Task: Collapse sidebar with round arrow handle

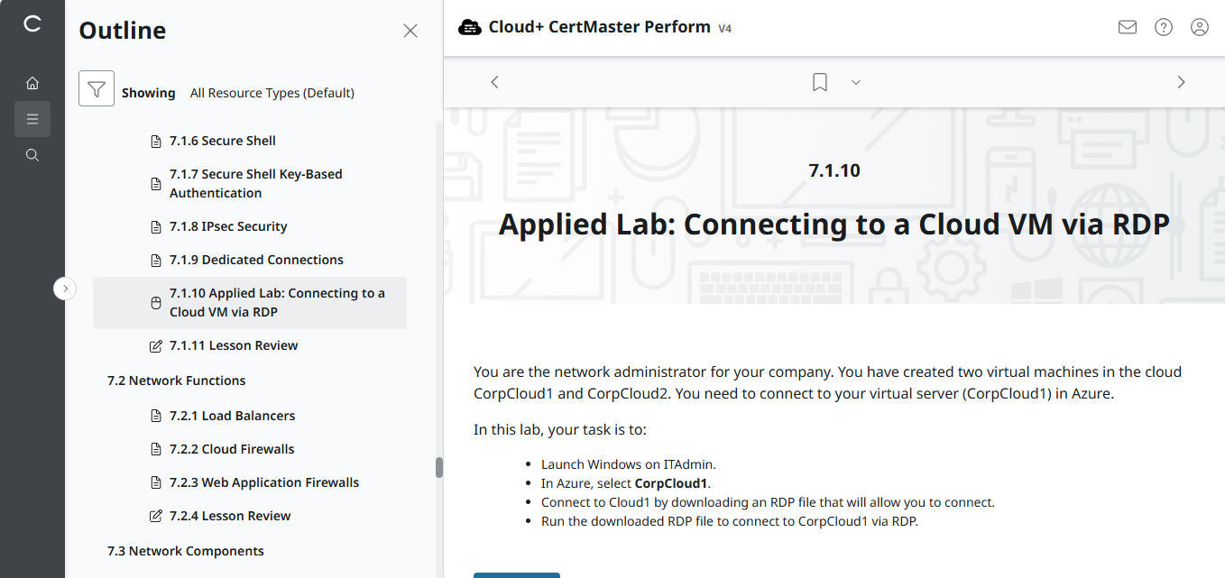Action: tap(65, 289)
